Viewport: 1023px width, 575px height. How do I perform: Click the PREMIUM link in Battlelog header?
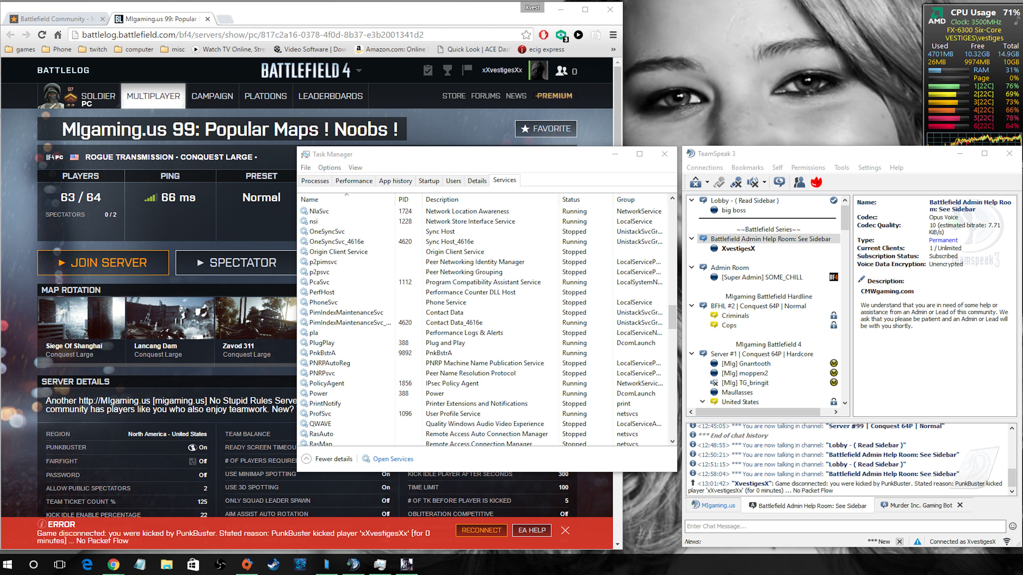[554, 96]
